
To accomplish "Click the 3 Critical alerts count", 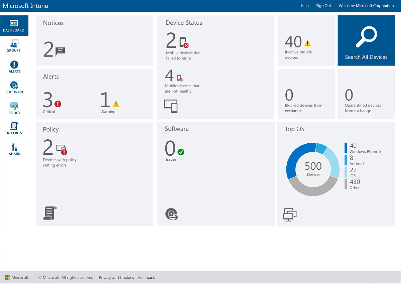I will (x=48, y=99).
